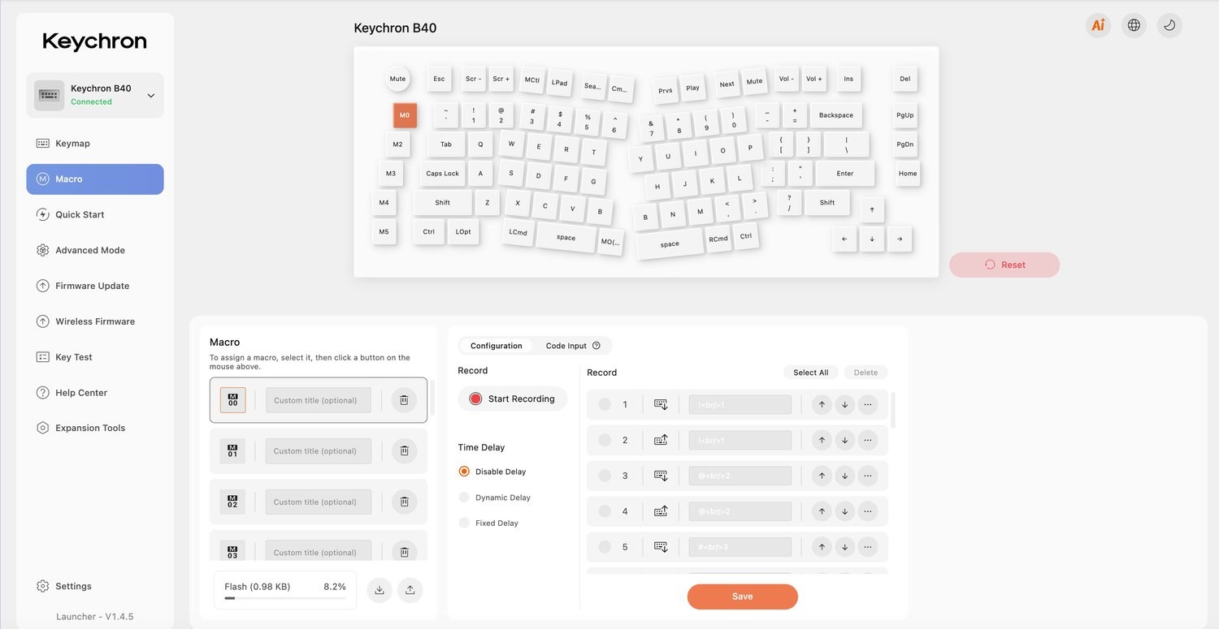
Task: Click the Flash usage progress bar
Action: (x=285, y=598)
